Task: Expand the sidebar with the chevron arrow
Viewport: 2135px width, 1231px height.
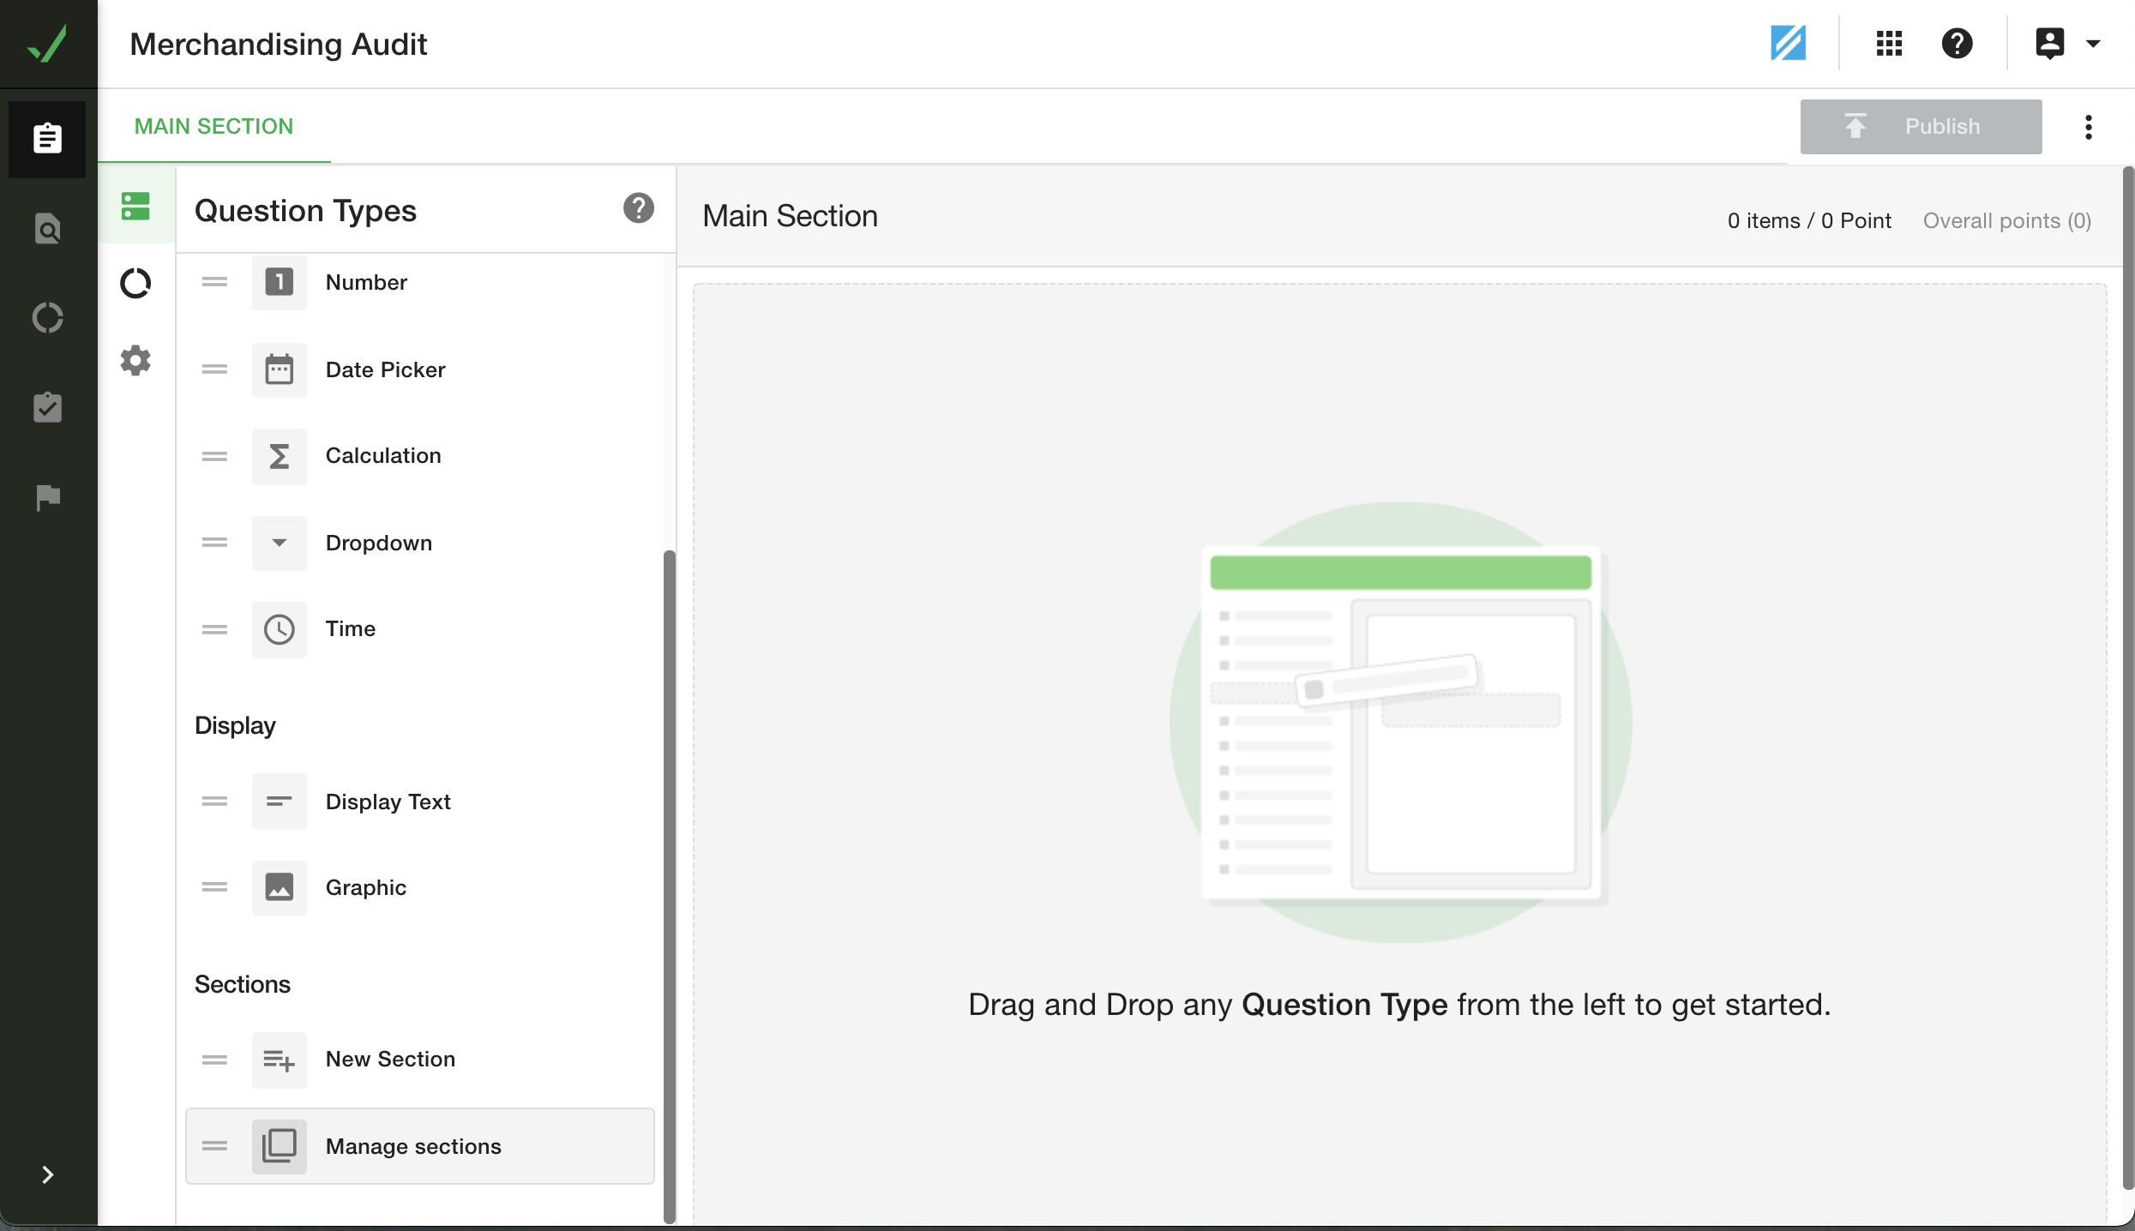Action: pos(48,1174)
